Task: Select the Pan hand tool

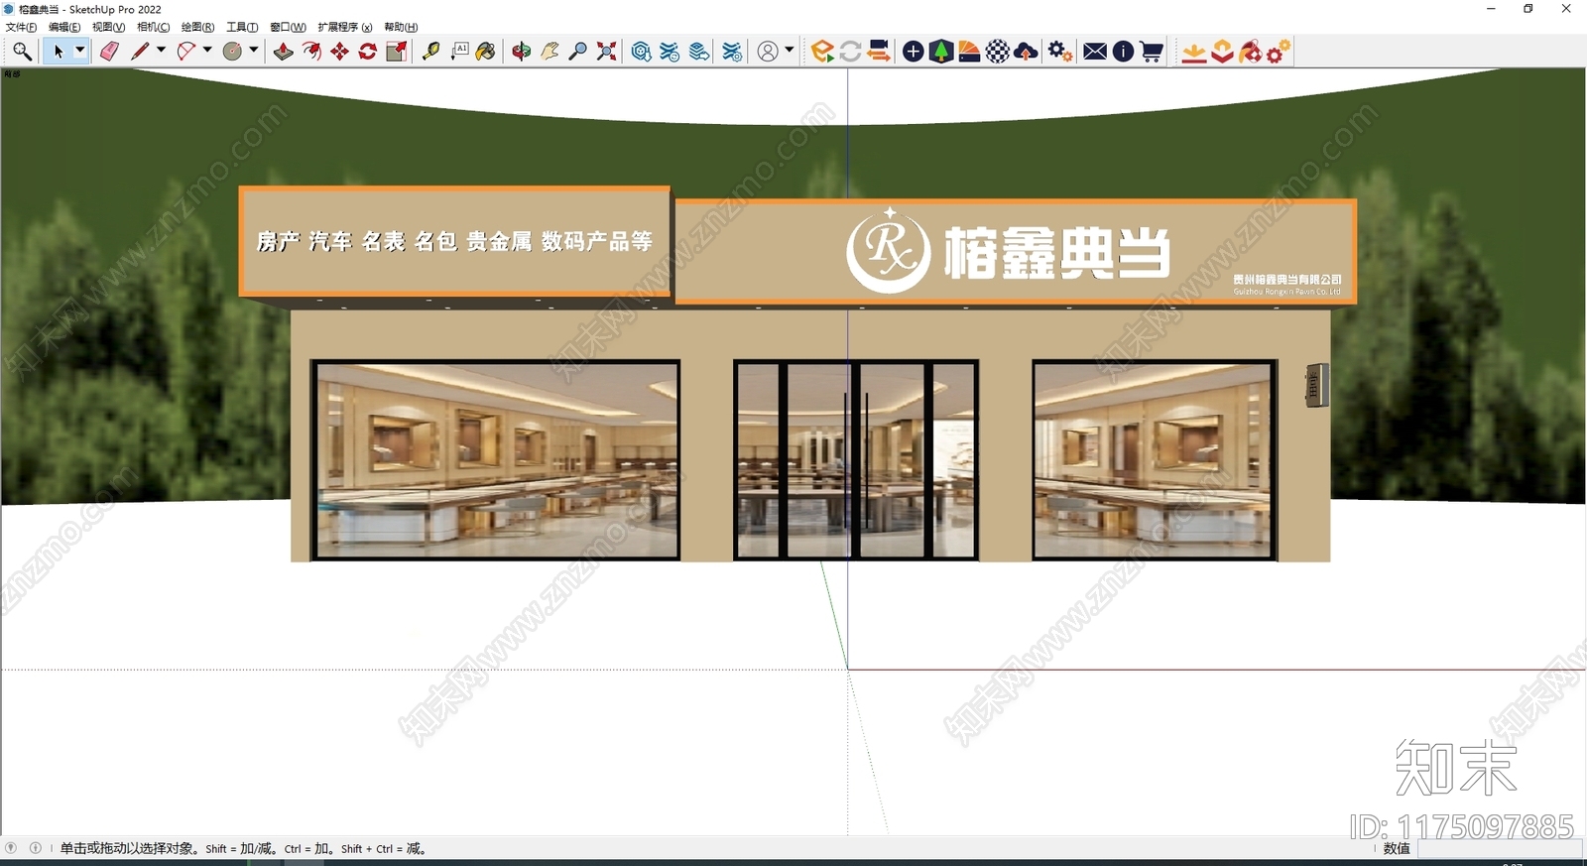Action: click(549, 52)
